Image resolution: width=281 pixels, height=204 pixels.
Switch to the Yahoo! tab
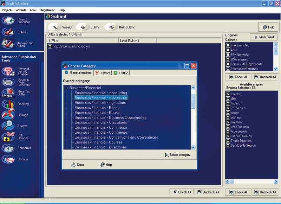103,73
